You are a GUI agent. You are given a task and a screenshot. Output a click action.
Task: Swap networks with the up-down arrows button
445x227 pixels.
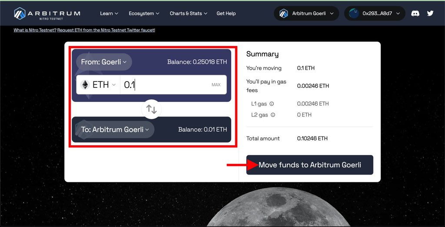[x=152, y=109]
